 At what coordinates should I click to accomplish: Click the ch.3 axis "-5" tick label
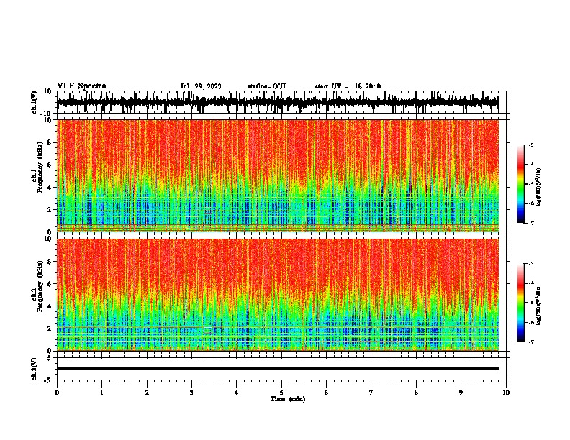[x=49, y=380]
